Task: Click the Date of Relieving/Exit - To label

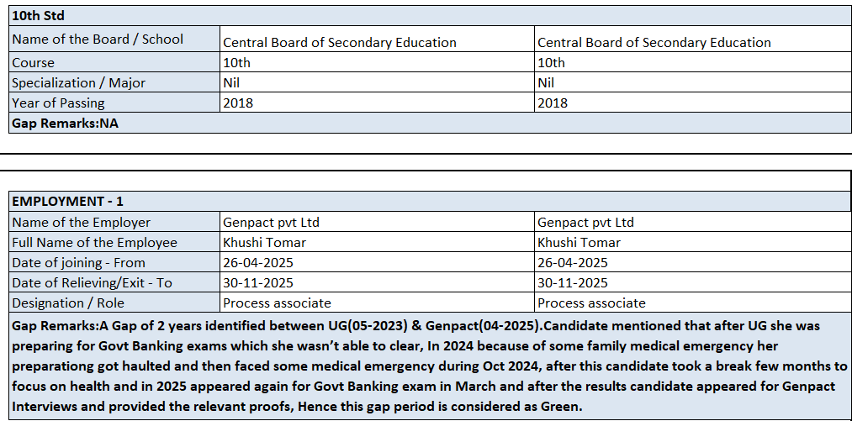Action: pos(92,282)
